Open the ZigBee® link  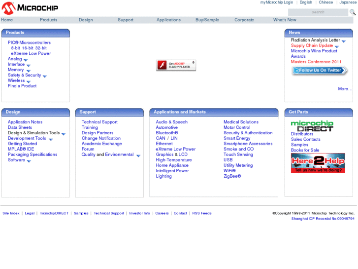tap(232, 176)
